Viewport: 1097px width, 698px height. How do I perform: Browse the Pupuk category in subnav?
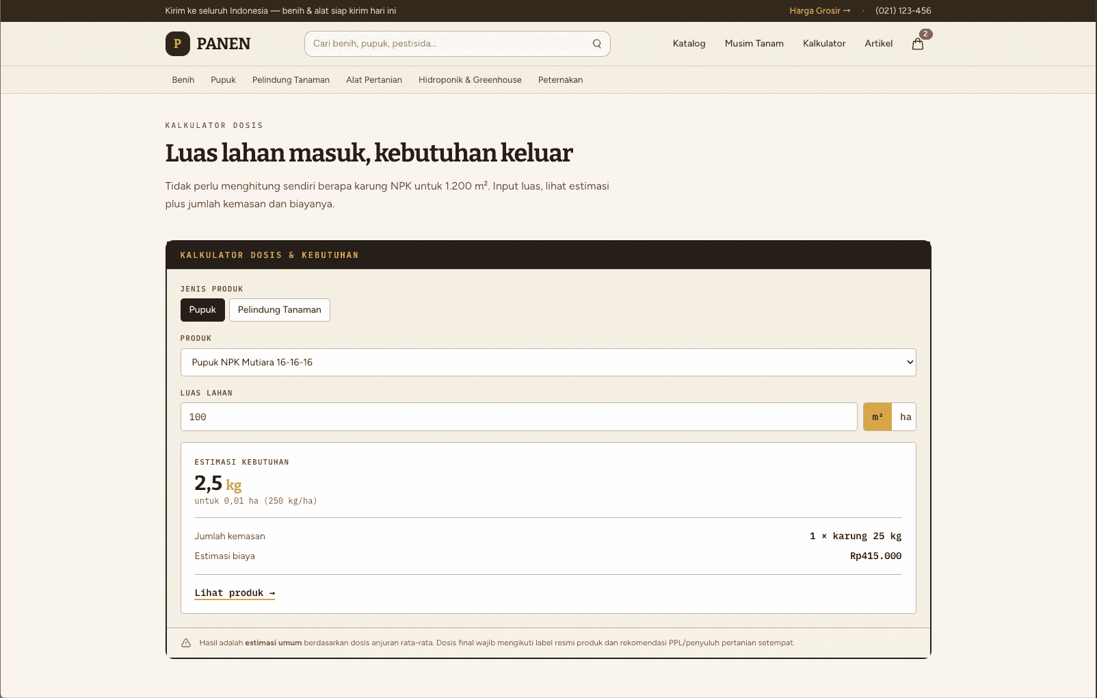223,80
